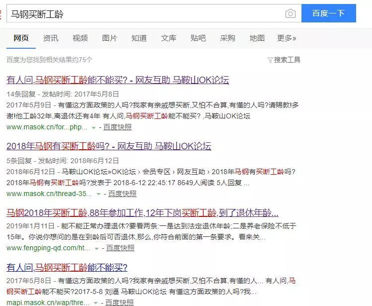The image size is (372, 306).
Task: Go to the 图片 tab
Action: coord(110,38)
